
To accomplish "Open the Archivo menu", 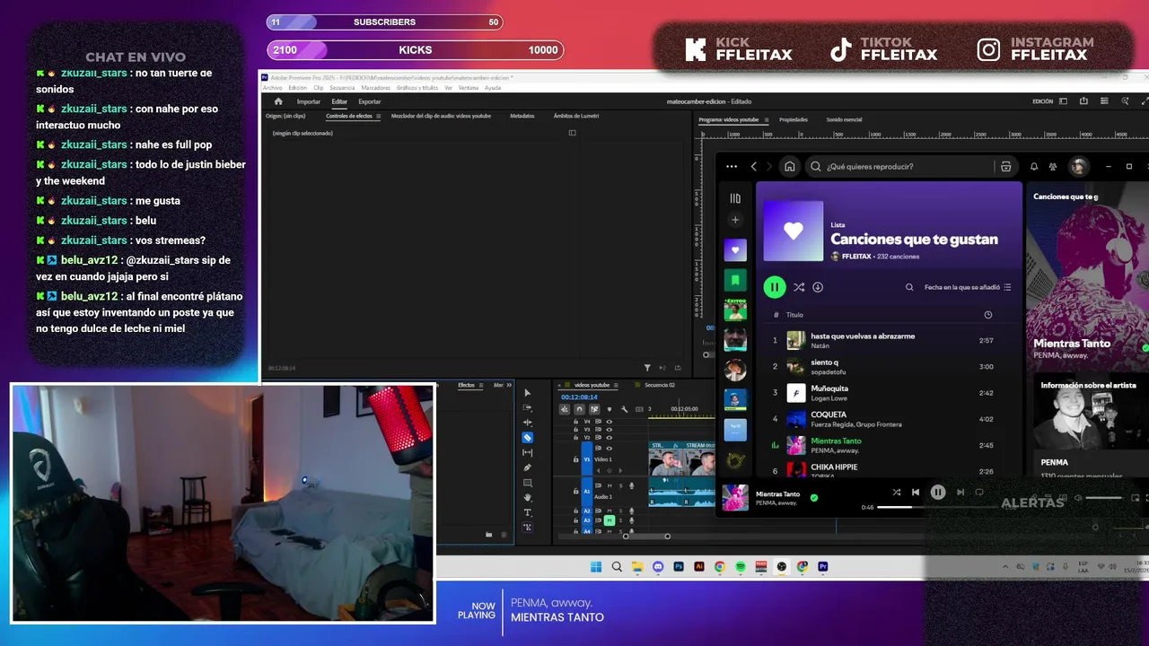I will pyautogui.click(x=272, y=88).
